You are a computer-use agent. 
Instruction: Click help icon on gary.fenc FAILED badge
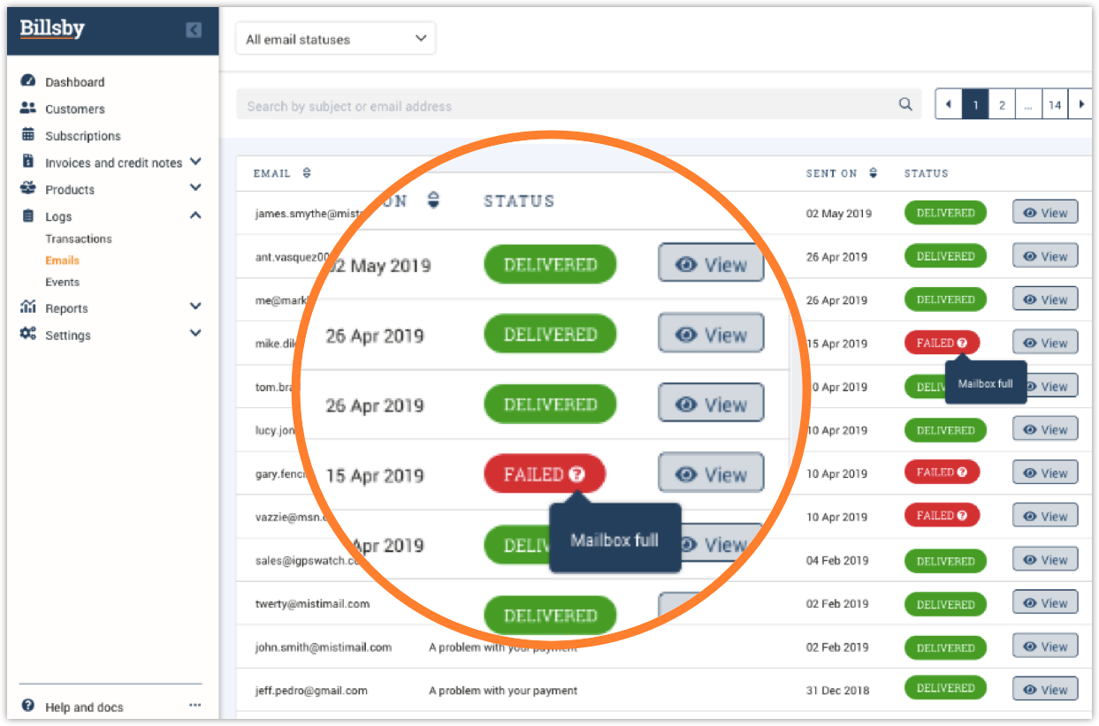[962, 473]
